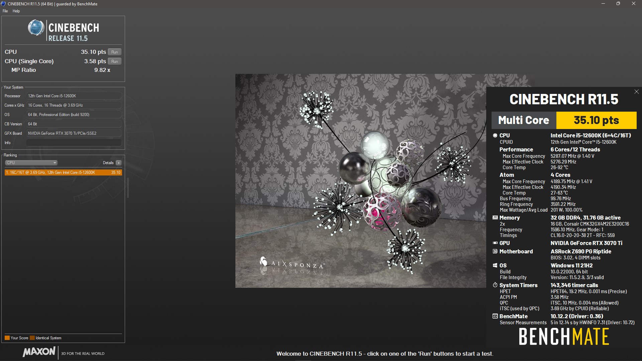The image size is (642, 361).
Task: Run the CPU Single Core benchmark
Action: tap(115, 61)
